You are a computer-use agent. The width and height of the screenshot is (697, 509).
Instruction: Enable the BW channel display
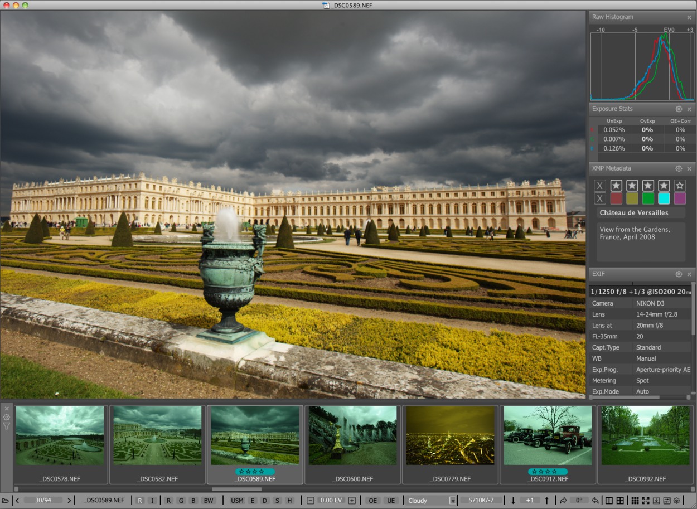tap(208, 501)
